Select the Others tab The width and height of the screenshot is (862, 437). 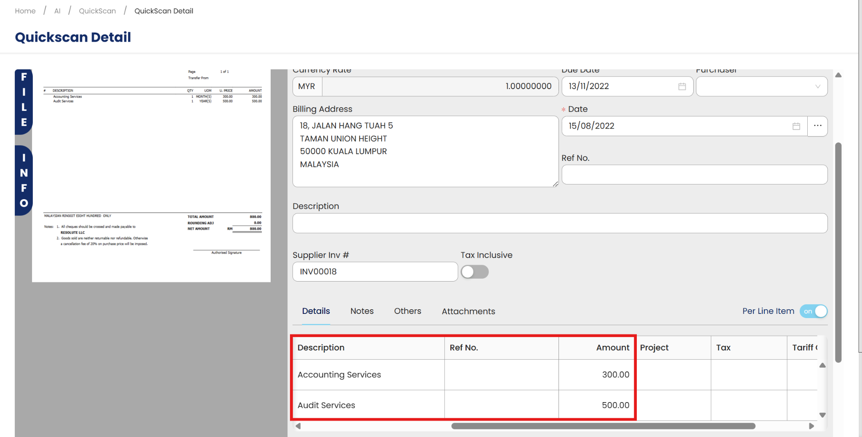click(x=407, y=311)
